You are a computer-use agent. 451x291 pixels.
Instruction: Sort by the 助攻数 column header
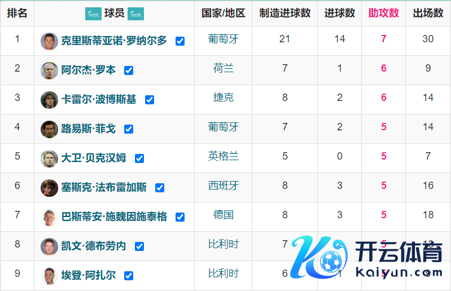383,14
